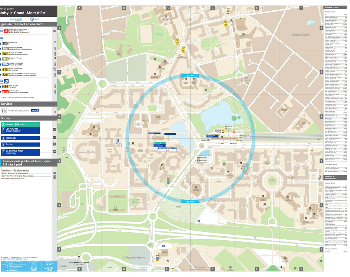Click the top 5 min walking circle label
This screenshot has width=350, height=277.
[189, 76]
